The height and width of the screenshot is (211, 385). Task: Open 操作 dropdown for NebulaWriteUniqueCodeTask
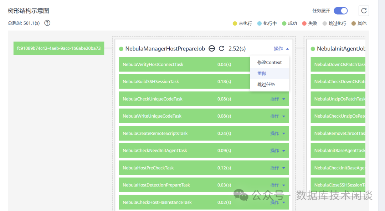point(278,116)
